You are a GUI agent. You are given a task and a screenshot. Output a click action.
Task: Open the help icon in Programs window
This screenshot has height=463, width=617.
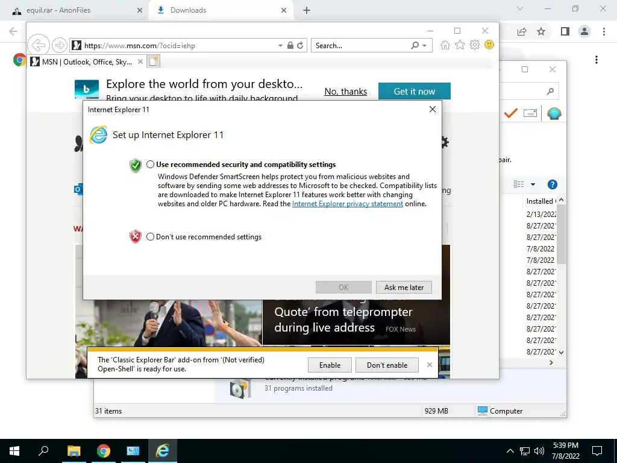coord(553,184)
